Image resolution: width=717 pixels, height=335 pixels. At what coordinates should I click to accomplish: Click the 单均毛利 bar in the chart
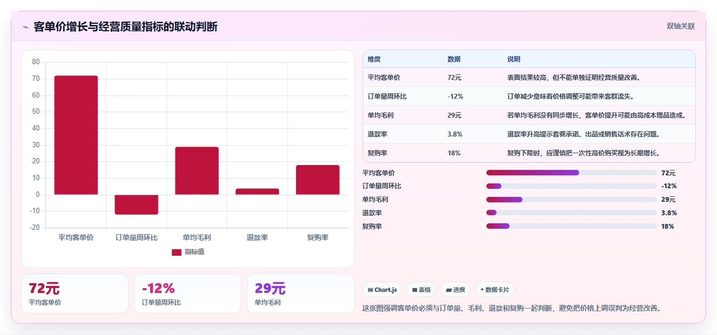[197, 170]
